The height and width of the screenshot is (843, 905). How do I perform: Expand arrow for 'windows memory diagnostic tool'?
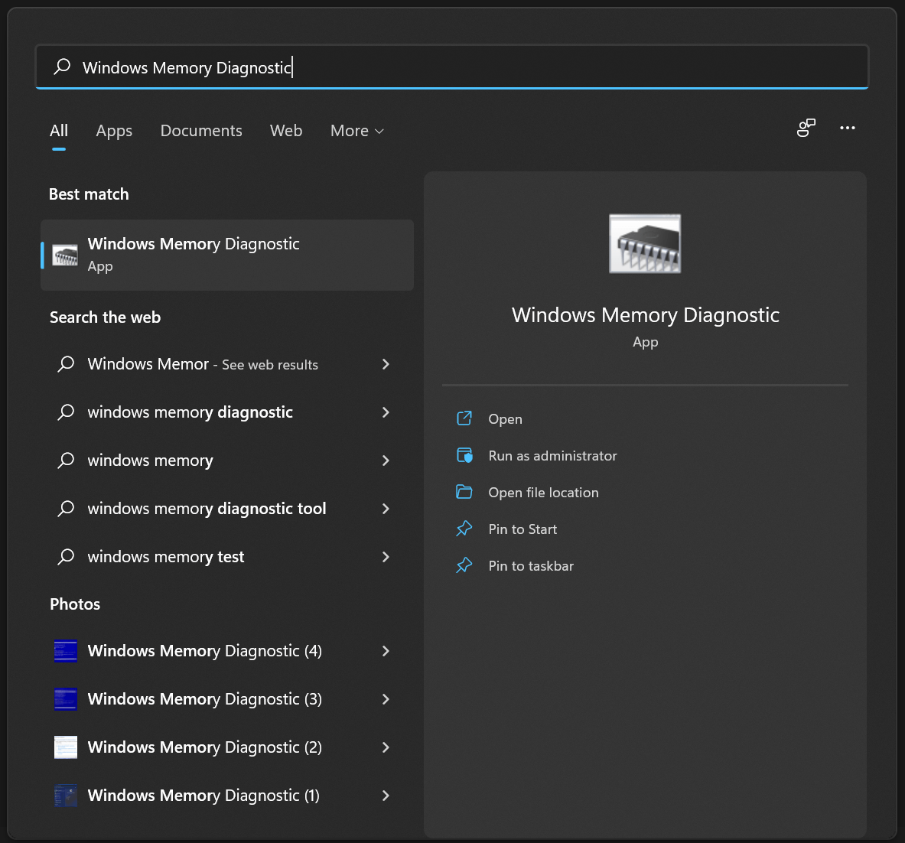[386, 509]
